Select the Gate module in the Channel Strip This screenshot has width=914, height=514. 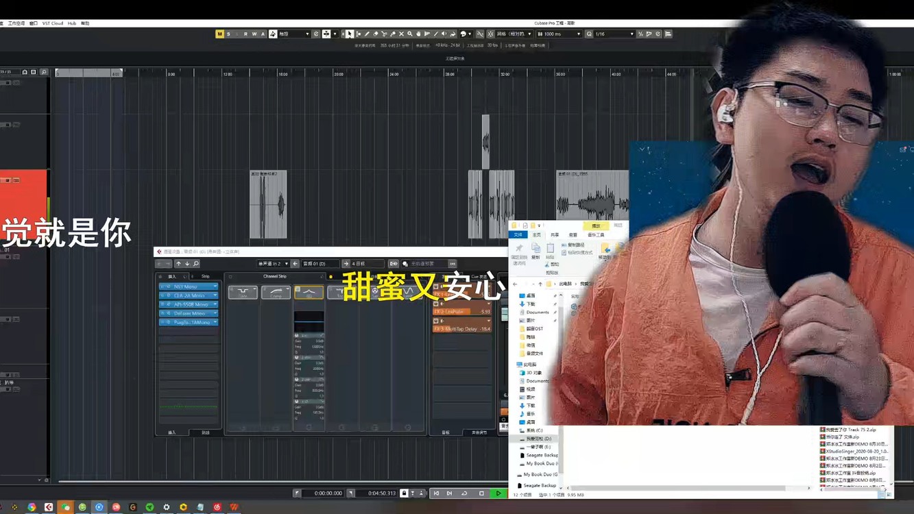pyautogui.click(x=241, y=292)
